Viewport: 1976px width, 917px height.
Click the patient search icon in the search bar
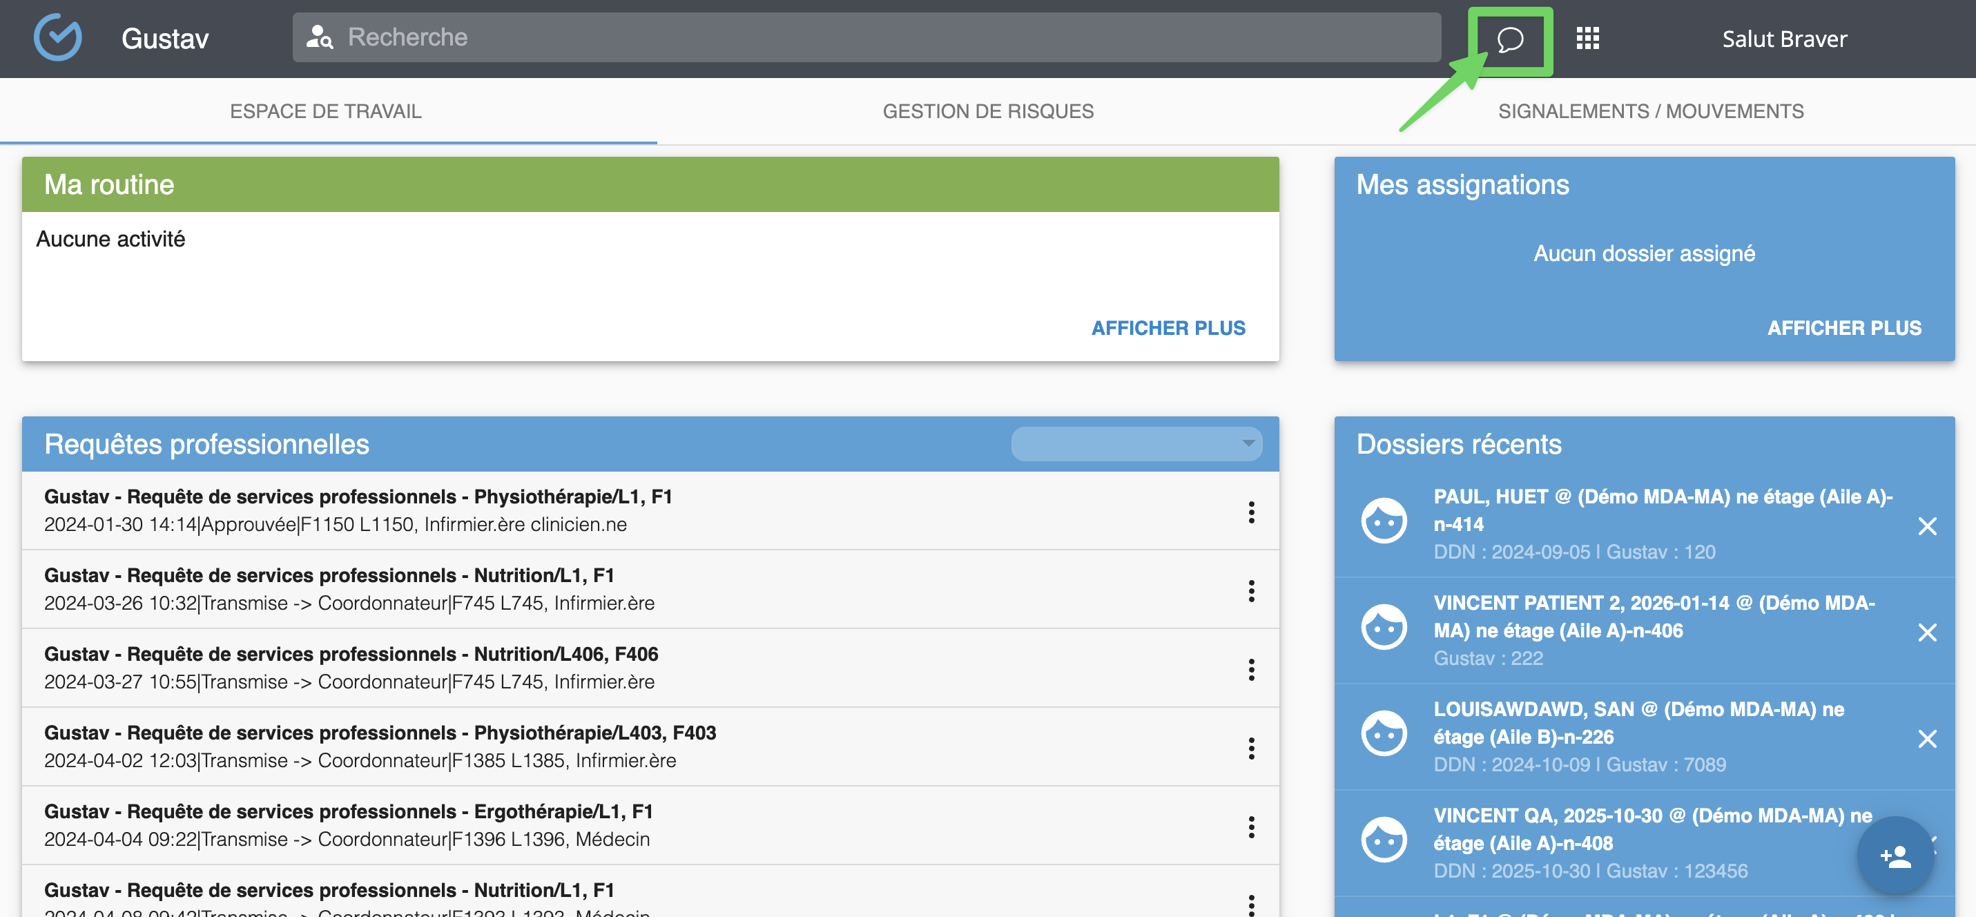click(319, 37)
